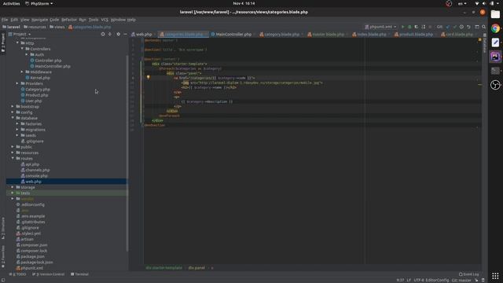Viewport: 503px width, 283px height.
Task: Click the Project panel vertical scrollbar
Action: (x=127, y=153)
